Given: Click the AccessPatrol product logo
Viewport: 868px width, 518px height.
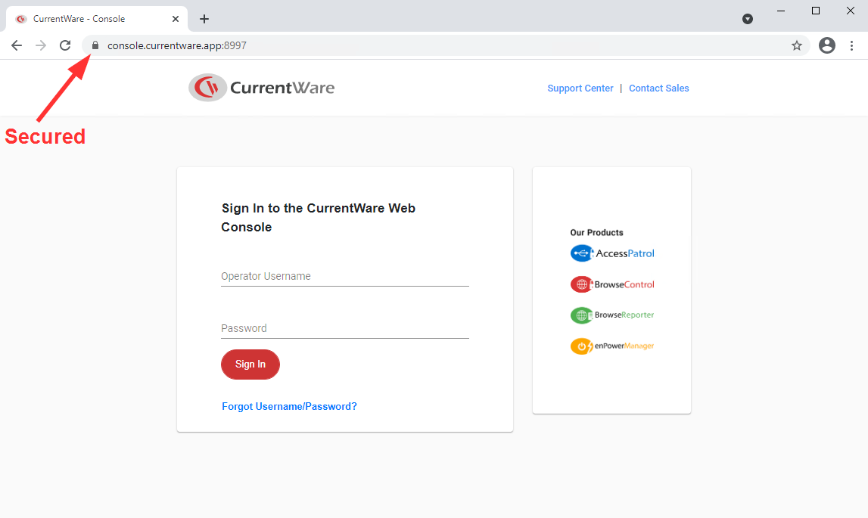Looking at the screenshot, I should pos(612,253).
